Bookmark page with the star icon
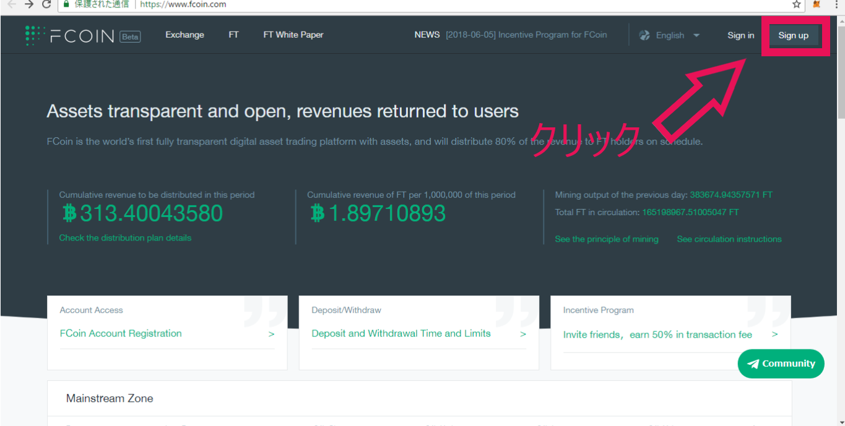 pyautogui.click(x=797, y=4)
